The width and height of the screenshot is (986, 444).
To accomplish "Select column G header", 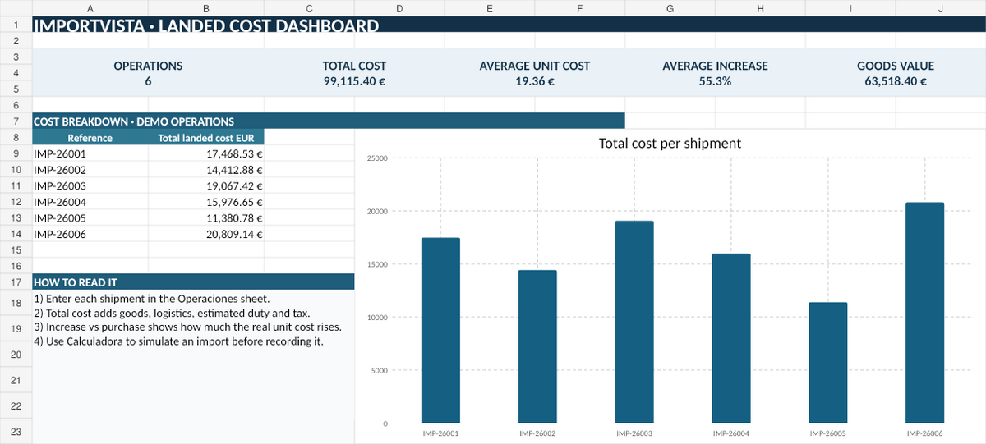I will (x=670, y=8).
